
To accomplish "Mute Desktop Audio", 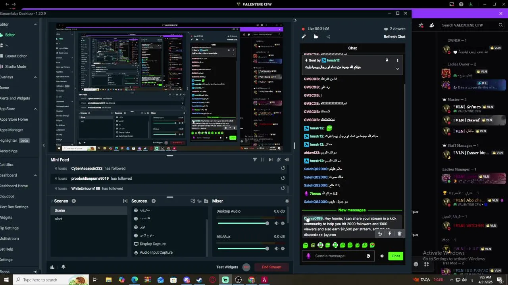I will pyautogui.click(x=276, y=223).
